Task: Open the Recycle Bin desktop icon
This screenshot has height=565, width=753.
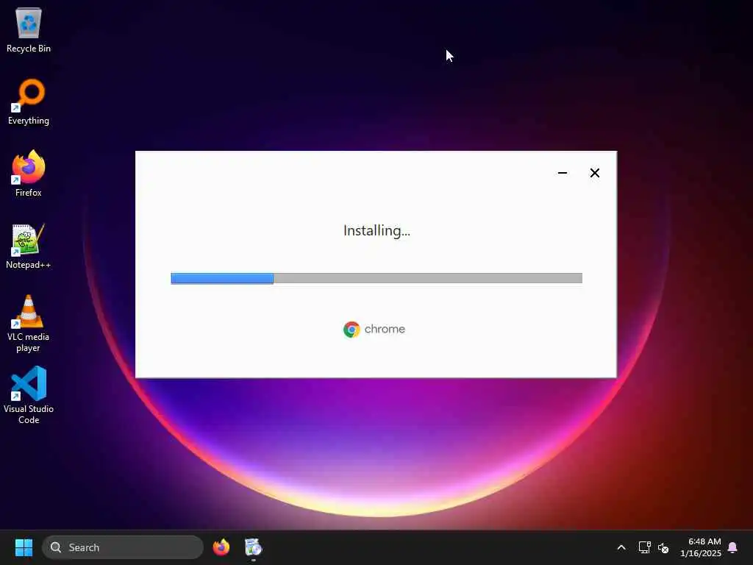Action: (29, 30)
